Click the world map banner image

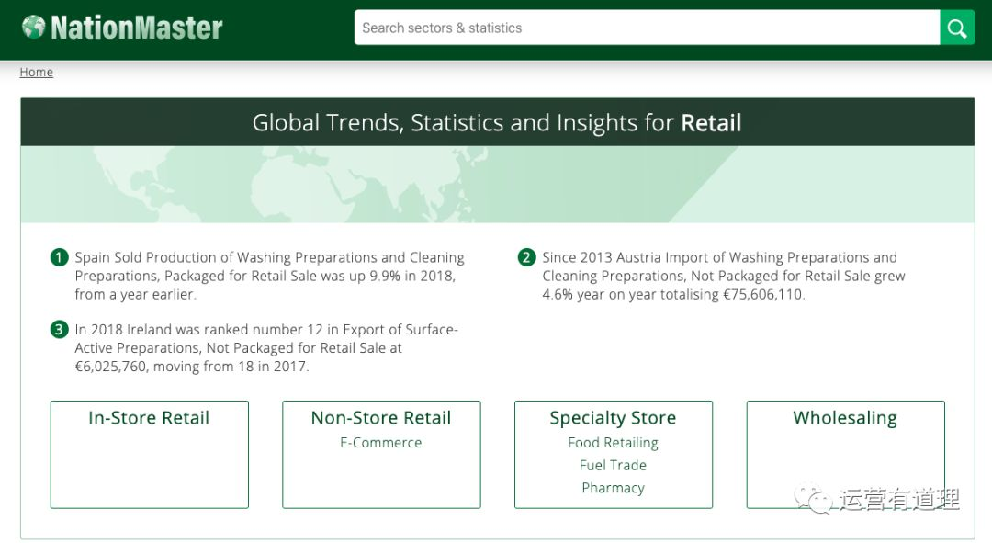pyautogui.click(x=497, y=184)
